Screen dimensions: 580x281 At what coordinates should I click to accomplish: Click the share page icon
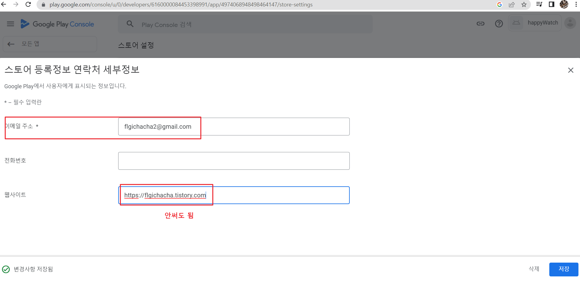tap(512, 5)
